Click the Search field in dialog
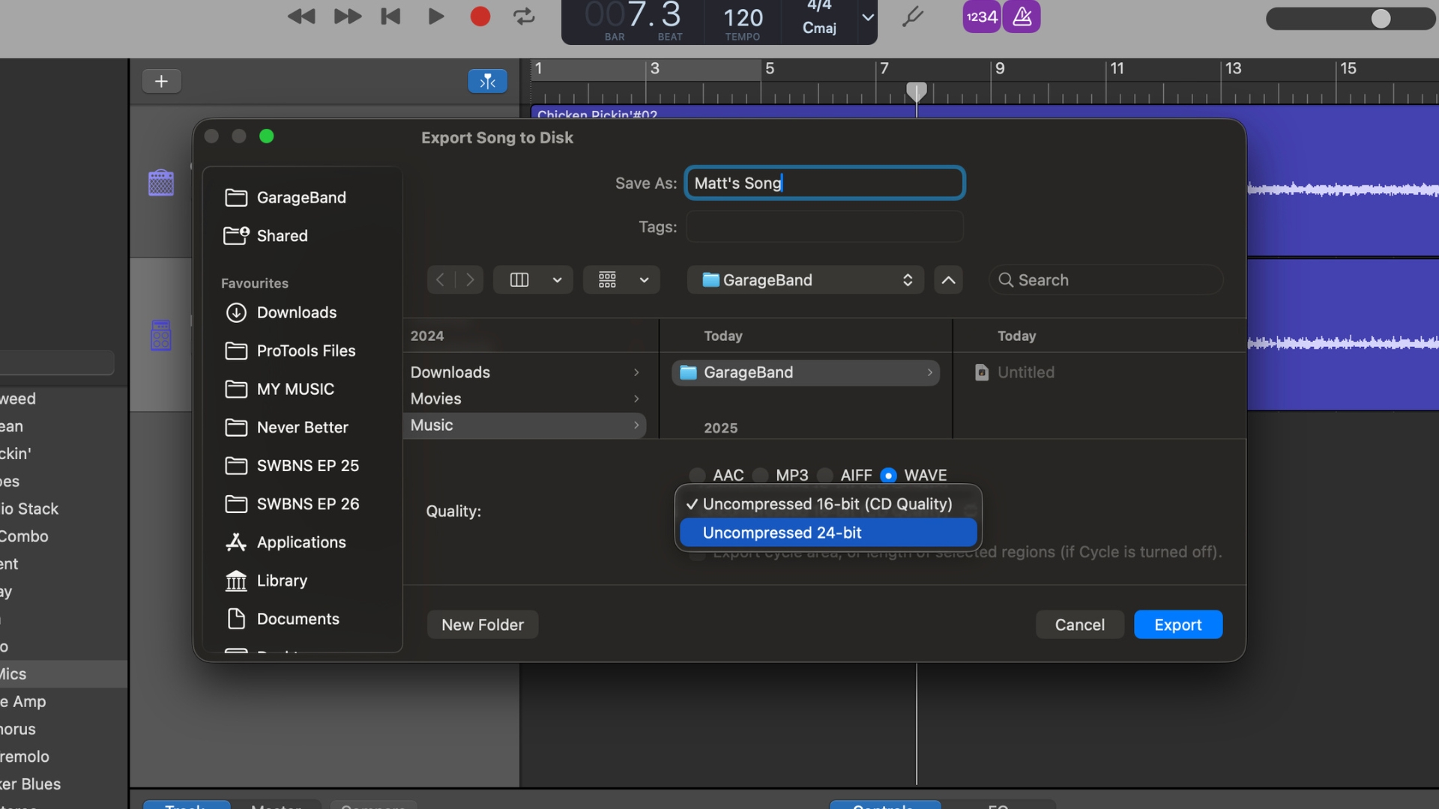 point(1106,279)
